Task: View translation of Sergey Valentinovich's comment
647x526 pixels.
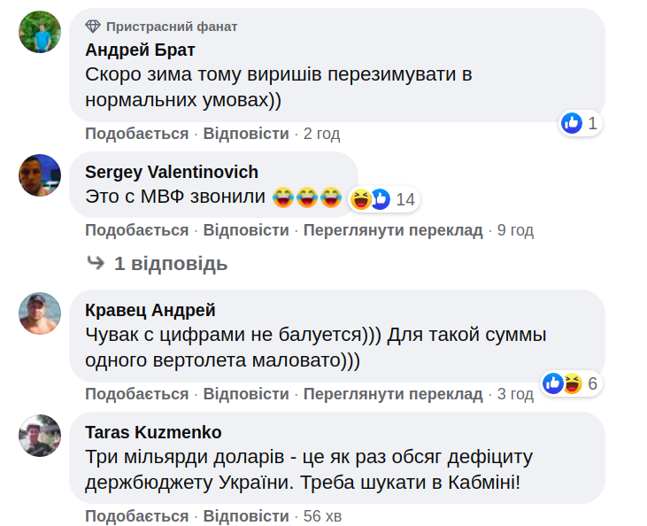Action: coord(393,230)
